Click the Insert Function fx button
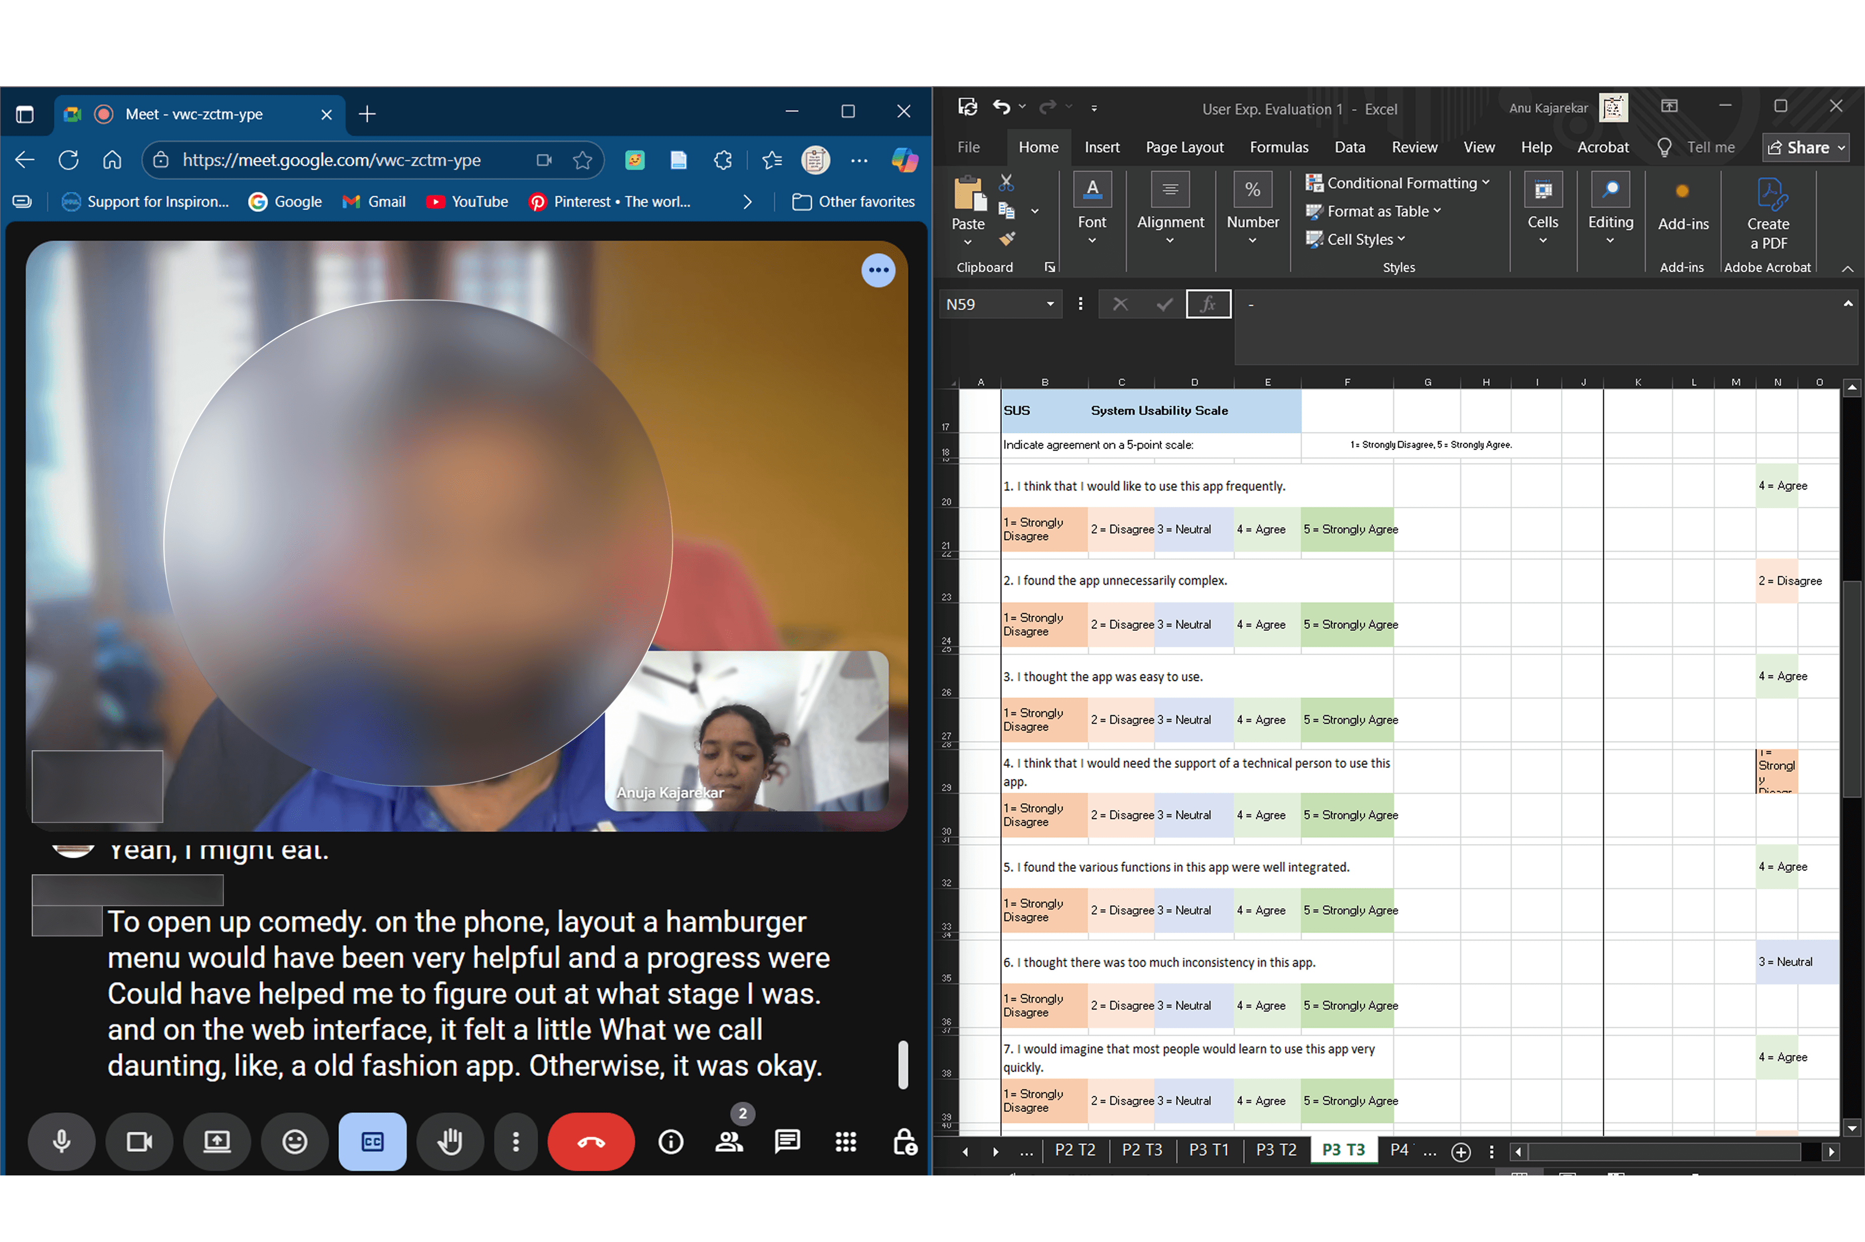 (x=1208, y=304)
